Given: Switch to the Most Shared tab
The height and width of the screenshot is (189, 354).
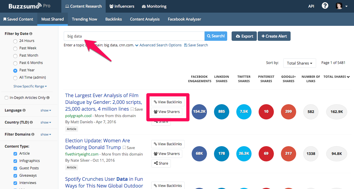Looking at the screenshot, I should click(x=53, y=19).
